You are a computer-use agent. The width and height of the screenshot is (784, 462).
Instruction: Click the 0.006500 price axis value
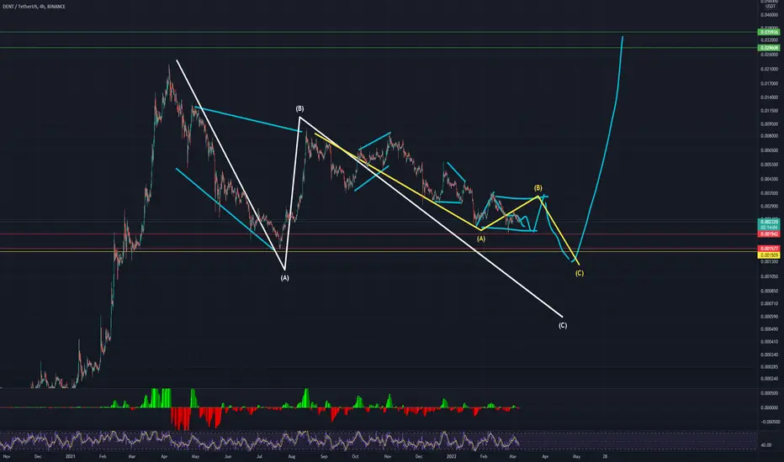click(x=769, y=150)
